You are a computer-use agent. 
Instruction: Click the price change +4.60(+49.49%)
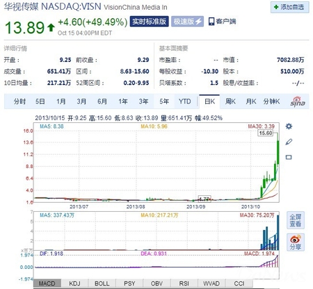(x=93, y=22)
